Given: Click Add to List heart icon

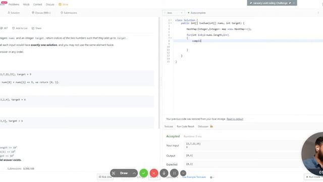Looking at the screenshot, I should [x=14, y=28].
